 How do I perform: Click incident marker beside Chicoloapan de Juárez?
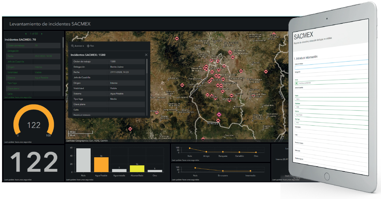(266, 71)
